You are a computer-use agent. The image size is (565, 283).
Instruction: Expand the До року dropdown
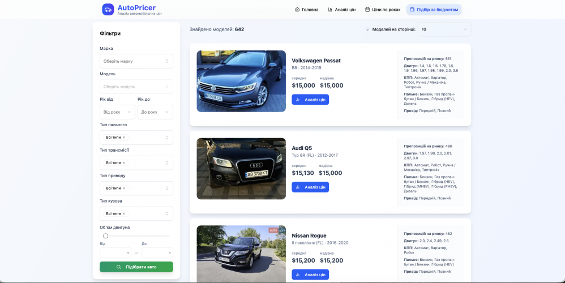[155, 112]
